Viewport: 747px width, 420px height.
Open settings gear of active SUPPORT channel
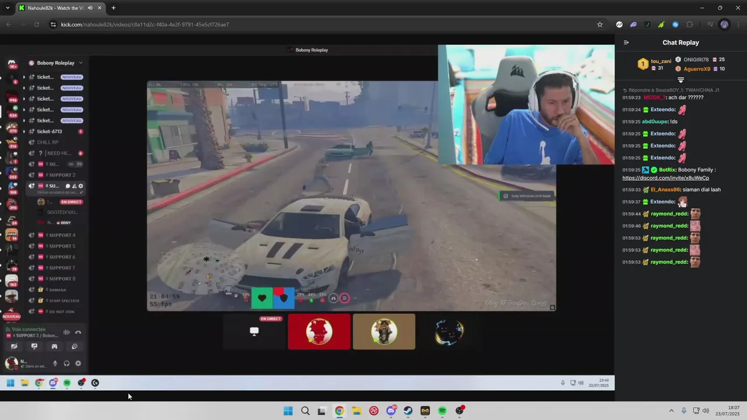pyautogui.click(x=81, y=186)
